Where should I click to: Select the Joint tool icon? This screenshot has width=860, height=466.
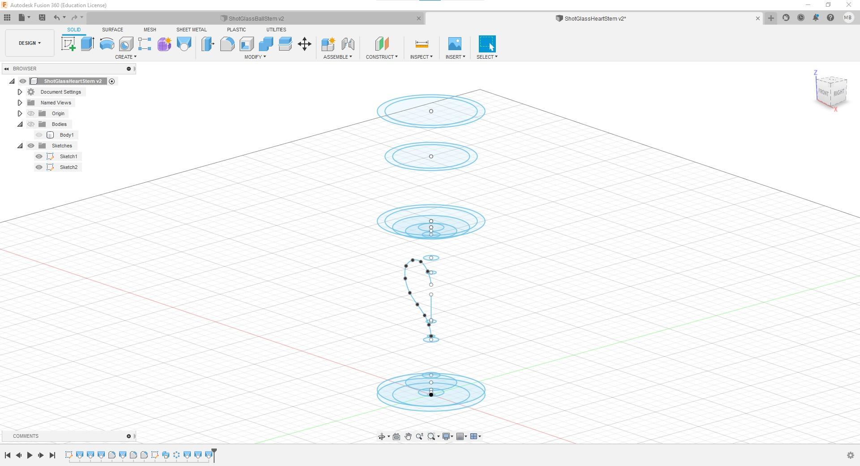pyautogui.click(x=348, y=44)
